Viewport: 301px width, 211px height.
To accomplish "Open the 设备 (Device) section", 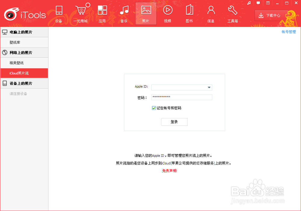I will [59, 14].
